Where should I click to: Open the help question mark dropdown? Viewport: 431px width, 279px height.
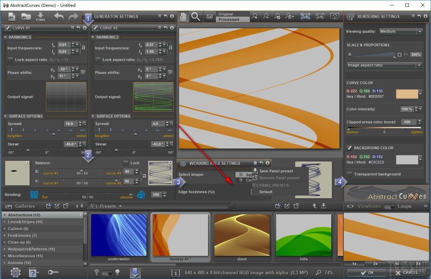tap(34, 273)
